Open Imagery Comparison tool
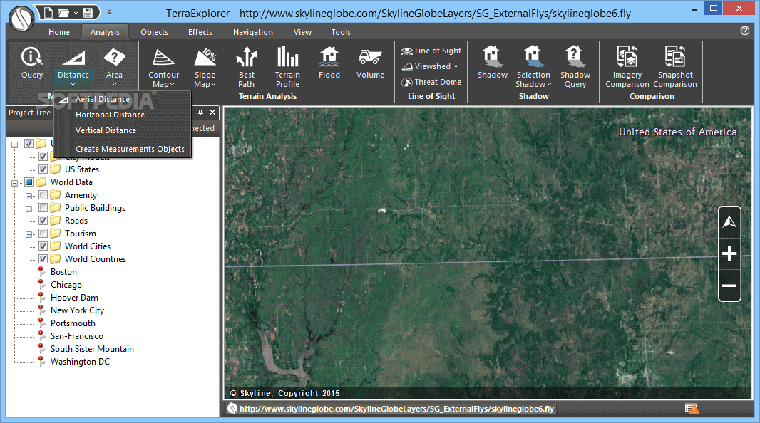Screen dimensions: 760x423 627,67
